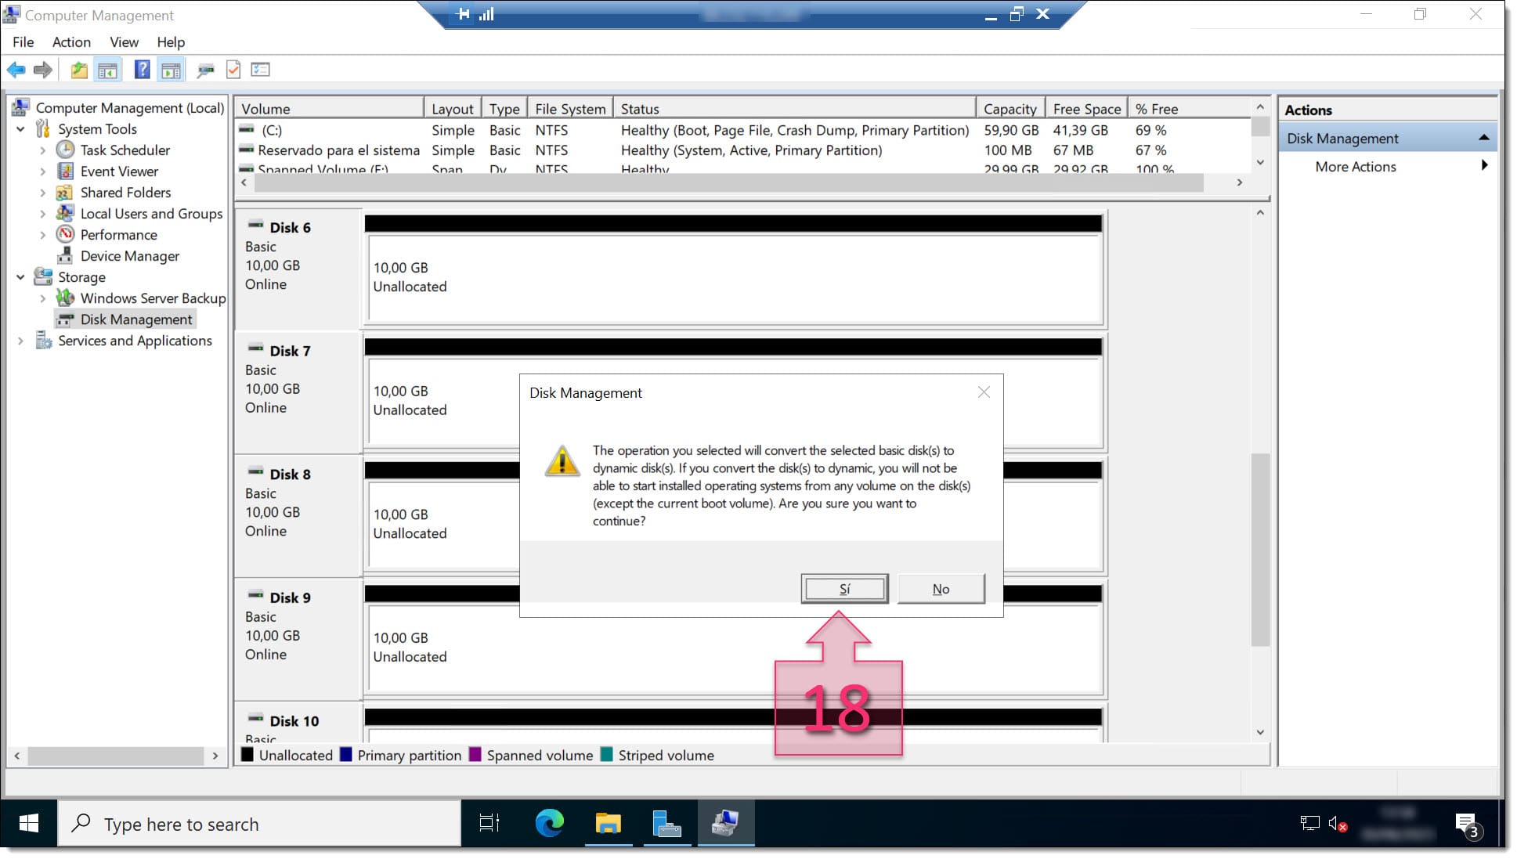Sort by File System column header
The width and height of the screenshot is (1517, 859).
[570, 109]
